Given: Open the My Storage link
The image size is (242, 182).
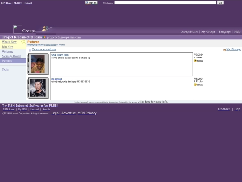Looking at the screenshot, I should pos(233,49).
